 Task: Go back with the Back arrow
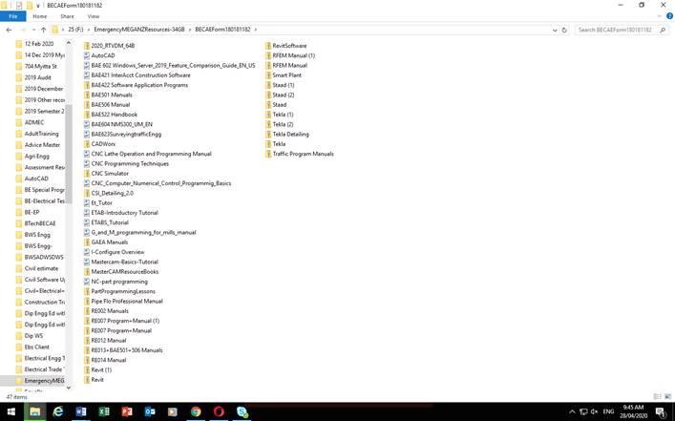click(9, 30)
